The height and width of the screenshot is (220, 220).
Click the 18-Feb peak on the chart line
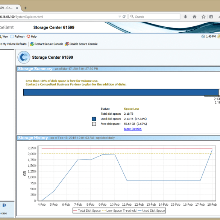212,150
